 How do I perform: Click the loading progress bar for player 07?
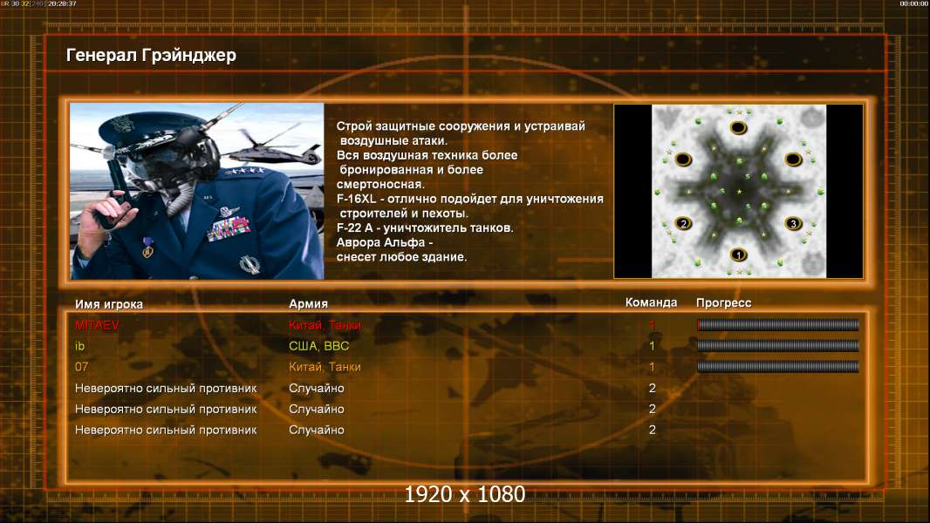click(777, 367)
